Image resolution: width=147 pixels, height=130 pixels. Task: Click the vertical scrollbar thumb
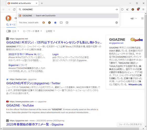(146, 36)
